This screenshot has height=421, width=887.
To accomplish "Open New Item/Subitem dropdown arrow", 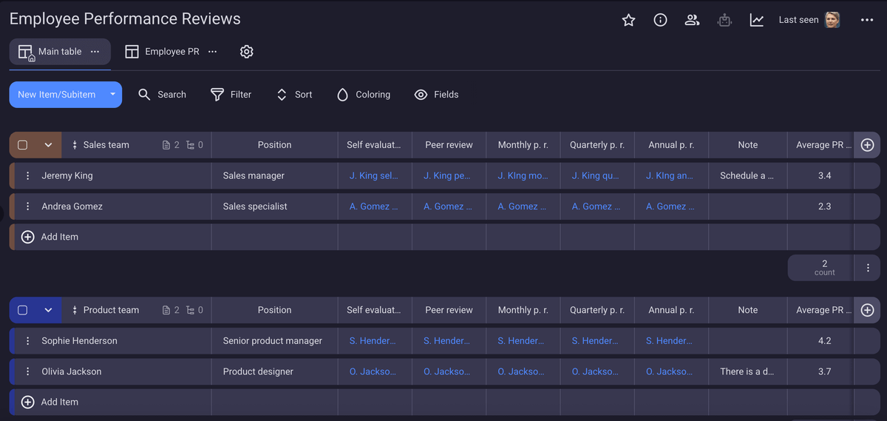I will pyautogui.click(x=112, y=95).
